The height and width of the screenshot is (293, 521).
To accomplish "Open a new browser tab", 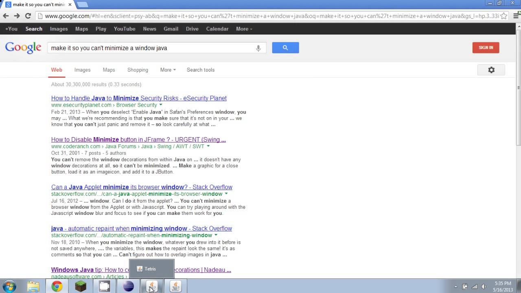I will tap(82, 4).
